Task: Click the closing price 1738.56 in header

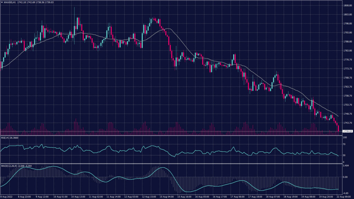Action: (40, 2)
